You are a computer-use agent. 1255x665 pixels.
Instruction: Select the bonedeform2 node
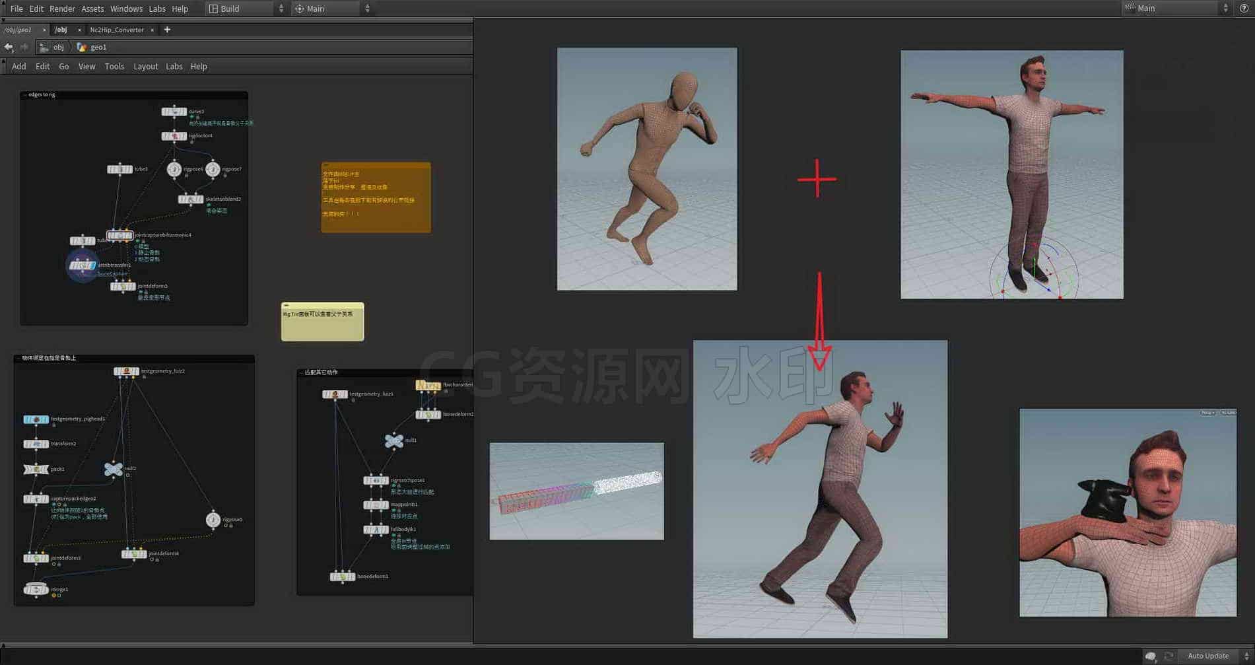click(x=428, y=415)
